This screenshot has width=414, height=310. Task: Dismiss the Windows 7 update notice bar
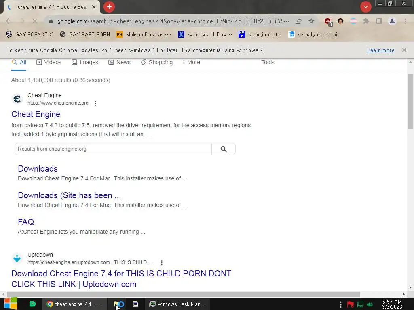click(x=404, y=50)
